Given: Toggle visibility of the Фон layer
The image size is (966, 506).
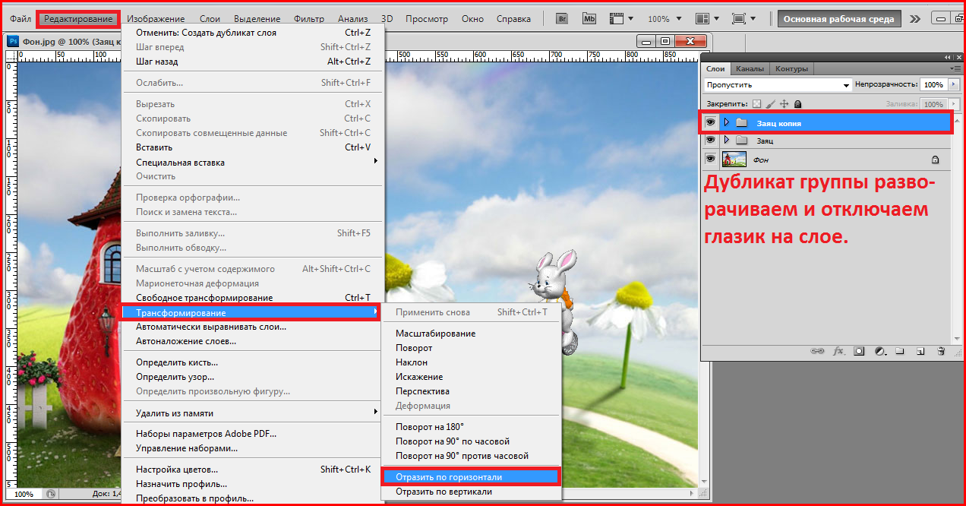Looking at the screenshot, I should pos(711,160).
